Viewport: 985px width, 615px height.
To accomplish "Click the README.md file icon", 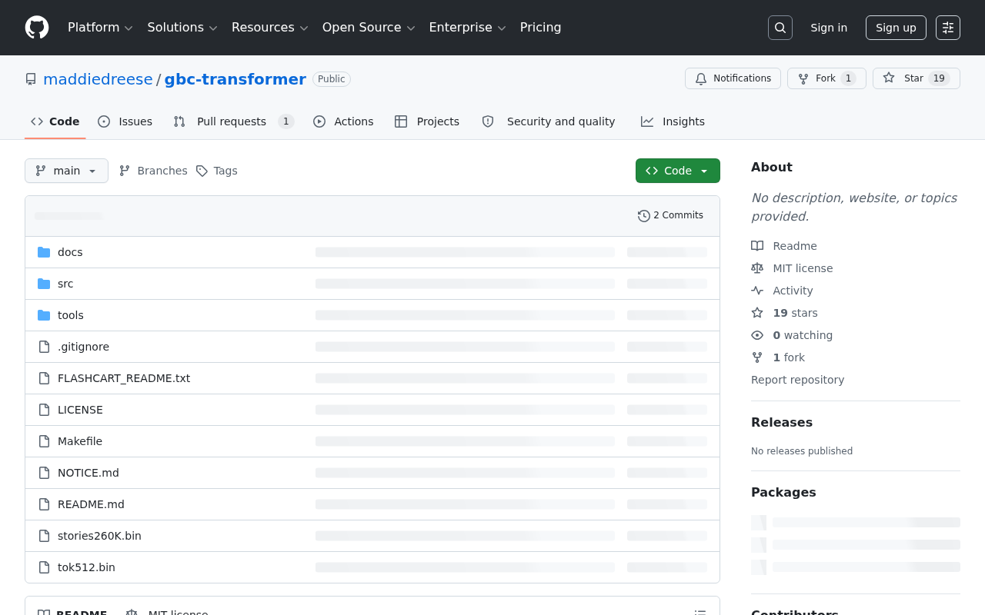I will tap(44, 504).
